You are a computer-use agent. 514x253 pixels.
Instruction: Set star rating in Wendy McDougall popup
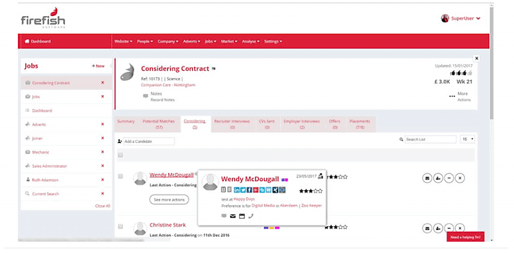coord(311,191)
